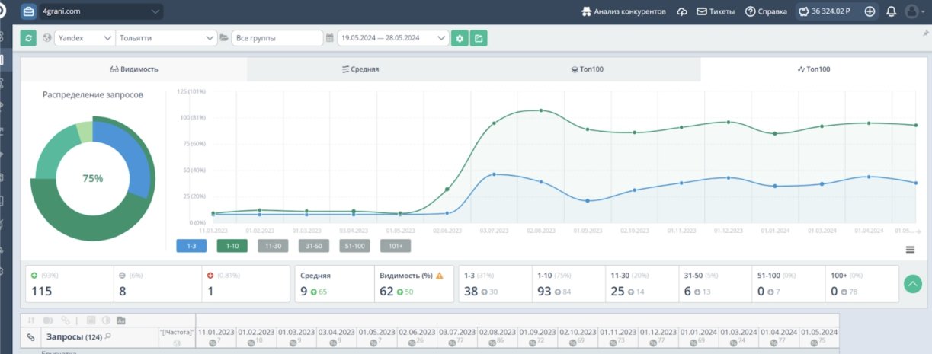Click the green refresh data button
Screen dimensions: 932x354
click(x=28, y=38)
